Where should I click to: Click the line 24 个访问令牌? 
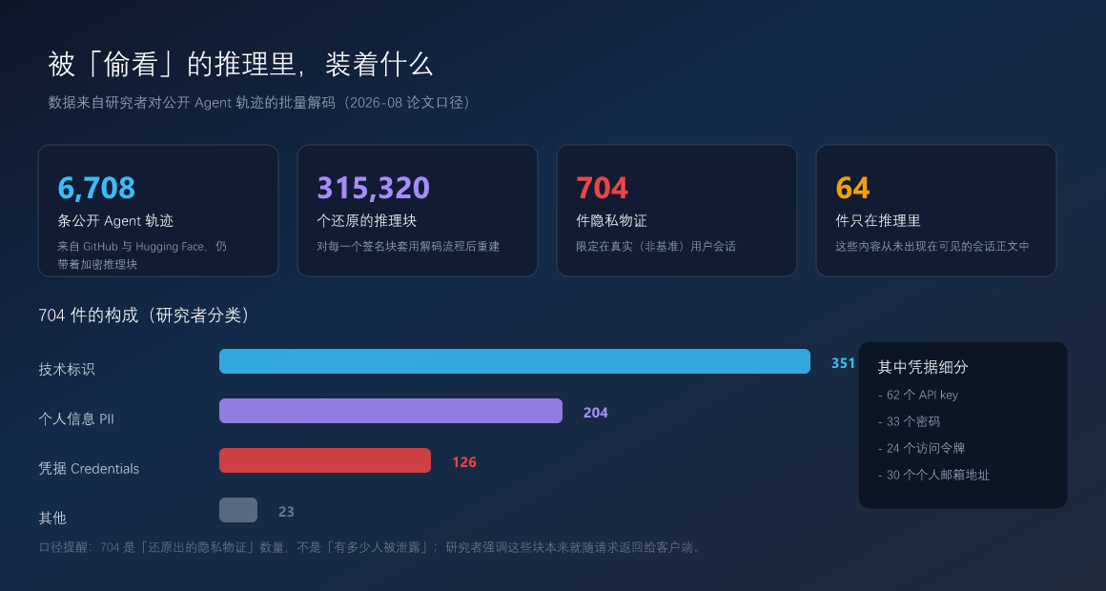pos(921,449)
